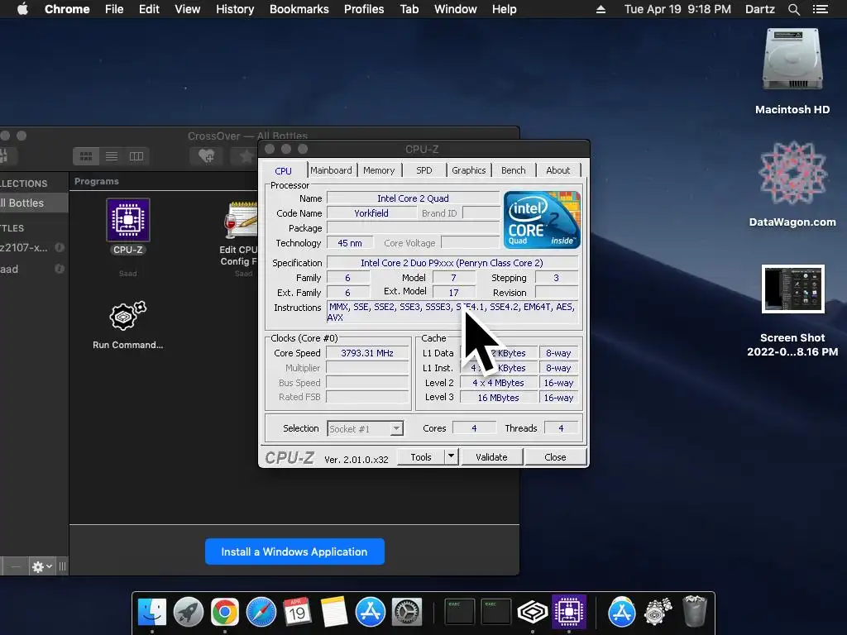Click the Specification value Intel Core 2 Duo P9xxx
This screenshot has width=847, height=635.
coord(452,262)
